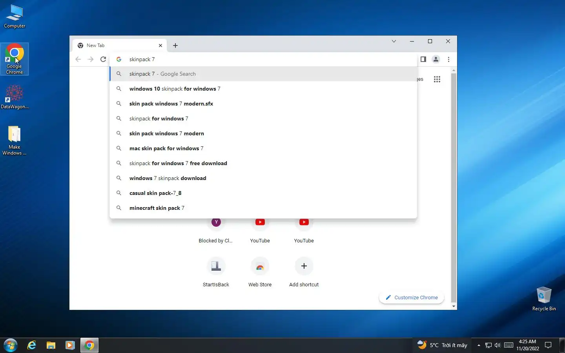Click the address bar containing skinpack 7
Screen dimensions: 565x353
tap(263, 59)
